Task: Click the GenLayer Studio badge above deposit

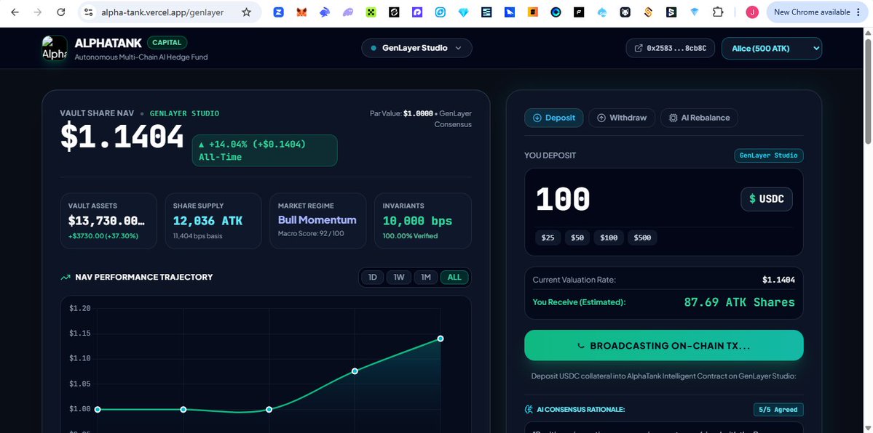Action: click(769, 155)
